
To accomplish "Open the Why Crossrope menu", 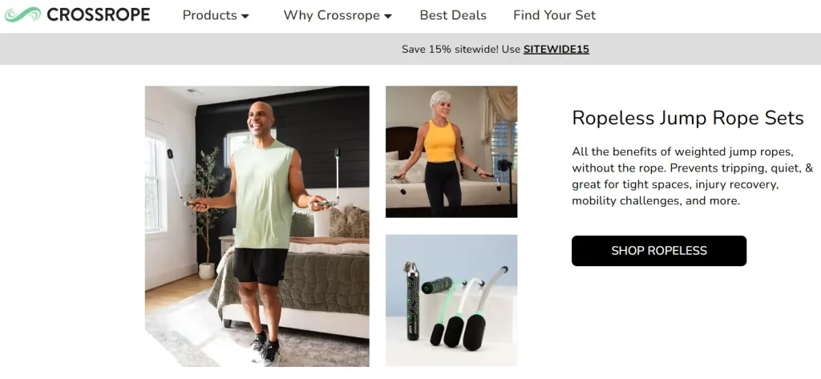I will 331,15.
